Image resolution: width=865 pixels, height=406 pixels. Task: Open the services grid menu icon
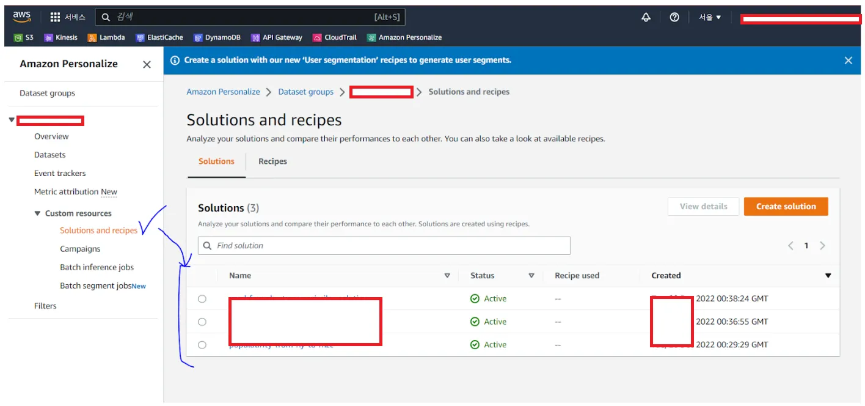pos(55,17)
